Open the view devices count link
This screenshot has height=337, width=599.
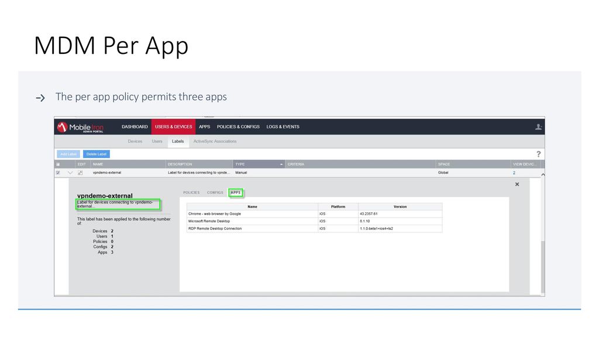(x=514, y=173)
